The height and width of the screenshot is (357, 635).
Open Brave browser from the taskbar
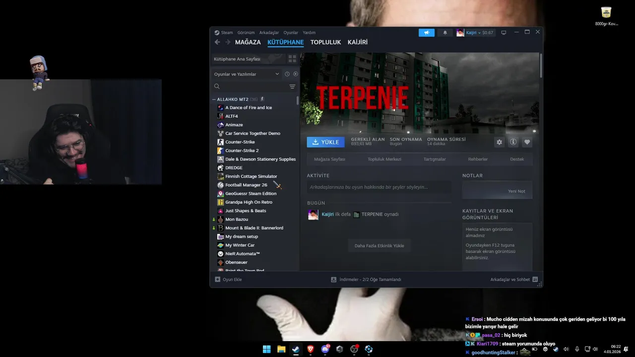(x=311, y=349)
